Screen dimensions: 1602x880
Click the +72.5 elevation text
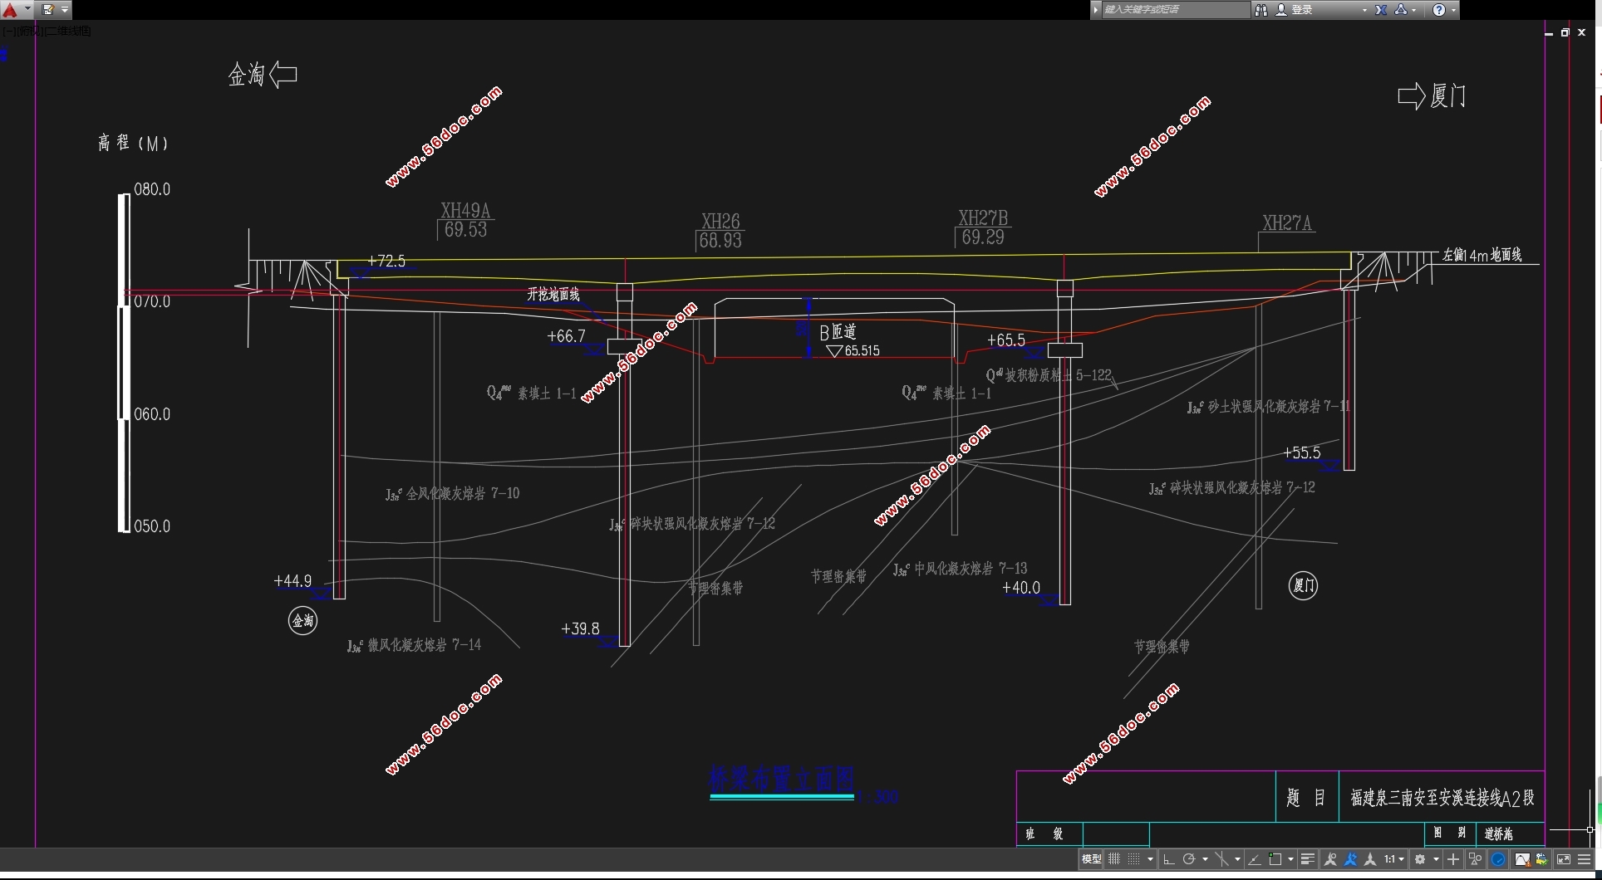coord(386,261)
